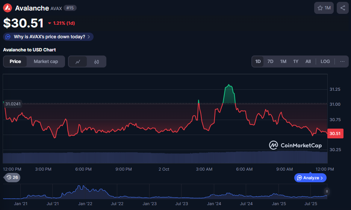Open the share icon button
This screenshot has height=210, width=351.
tap(342, 8)
